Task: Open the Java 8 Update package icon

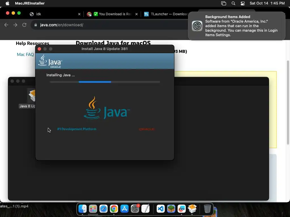Action: [x=31, y=96]
